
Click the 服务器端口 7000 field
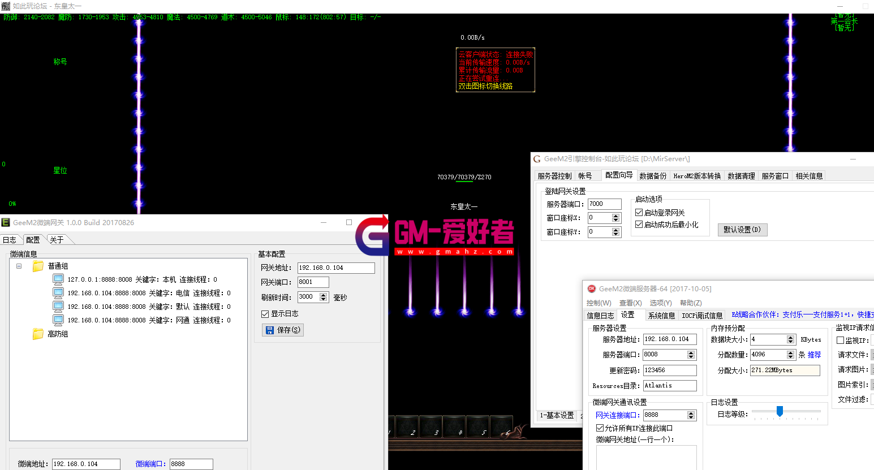click(x=604, y=204)
